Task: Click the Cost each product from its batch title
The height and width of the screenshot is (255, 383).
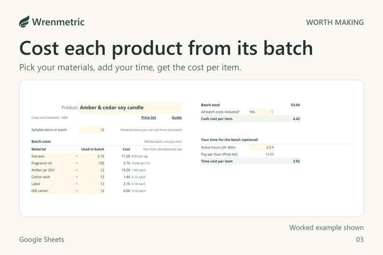Action: pos(166,48)
